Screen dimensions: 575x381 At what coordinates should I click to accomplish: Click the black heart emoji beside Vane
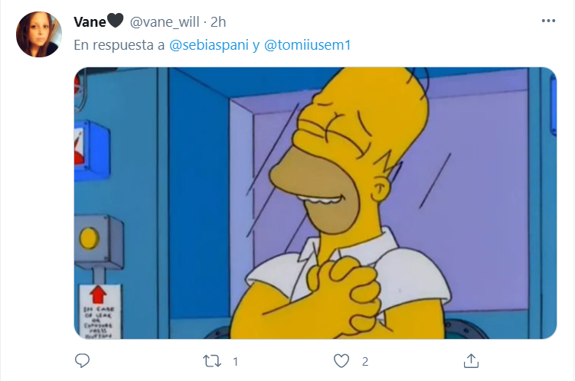pos(115,21)
